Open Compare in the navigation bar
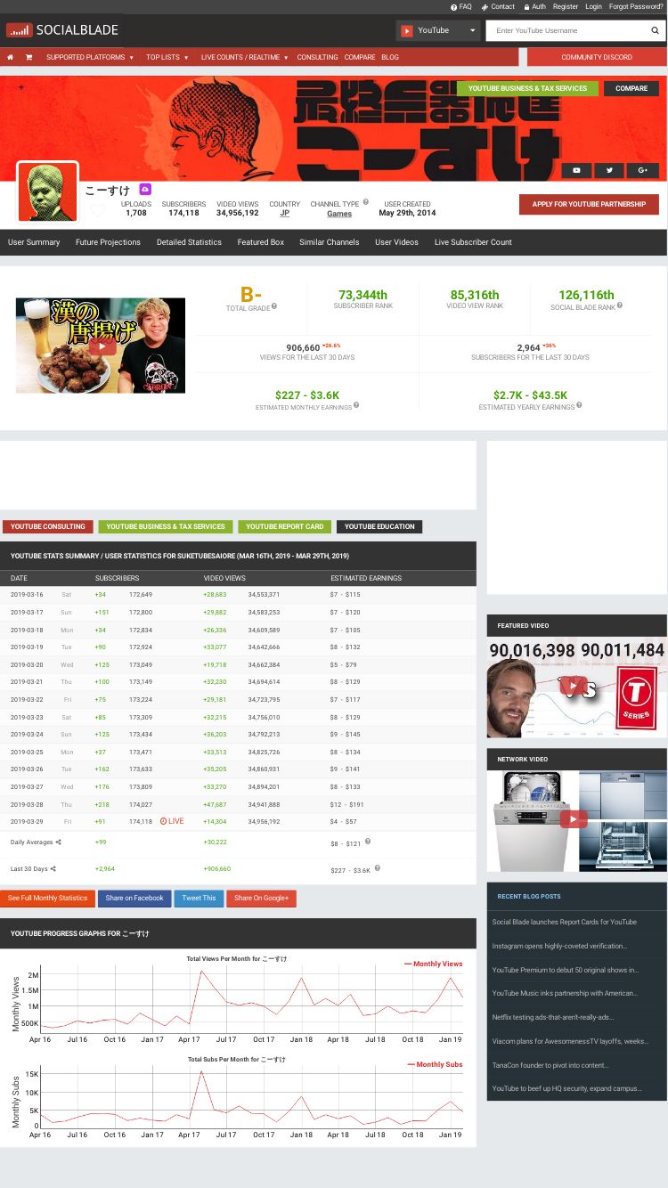The width and height of the screenshot is (668, 1188). coord(360,57)
